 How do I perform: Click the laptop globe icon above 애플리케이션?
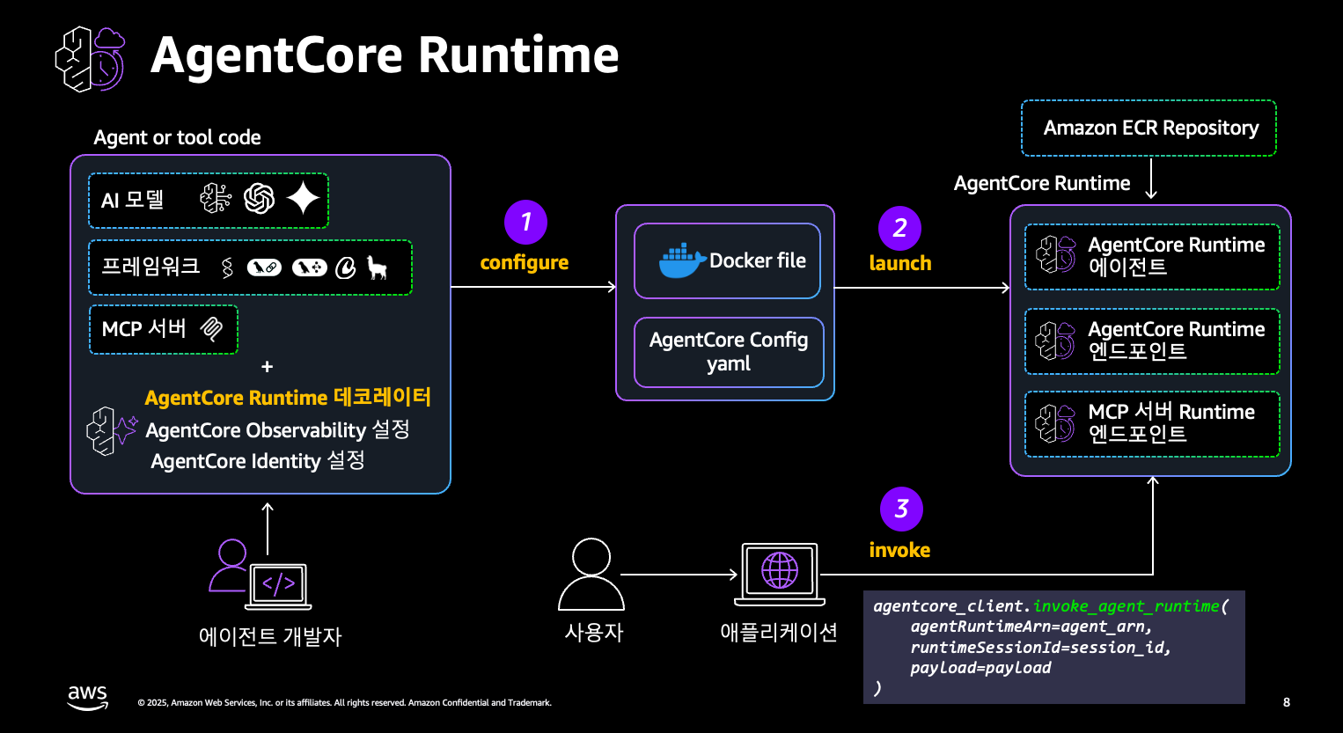780,574
